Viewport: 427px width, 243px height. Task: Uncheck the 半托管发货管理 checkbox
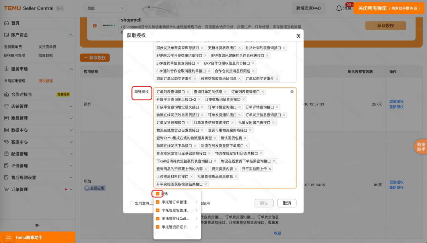coord(158,210)
